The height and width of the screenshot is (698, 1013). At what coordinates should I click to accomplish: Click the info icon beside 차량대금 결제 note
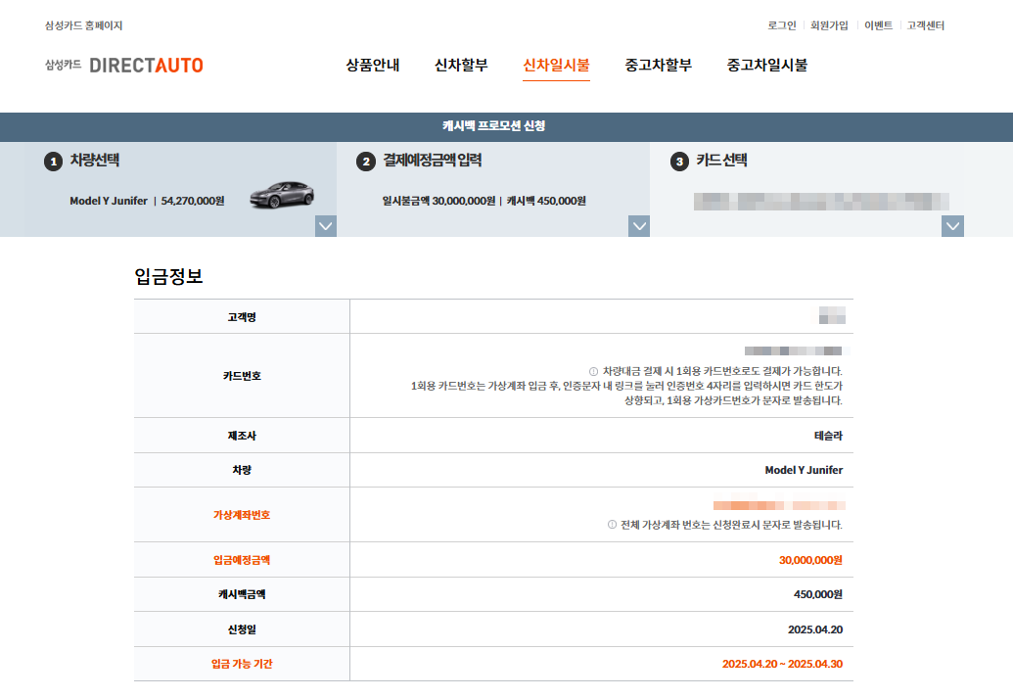[x=593, y=372]
